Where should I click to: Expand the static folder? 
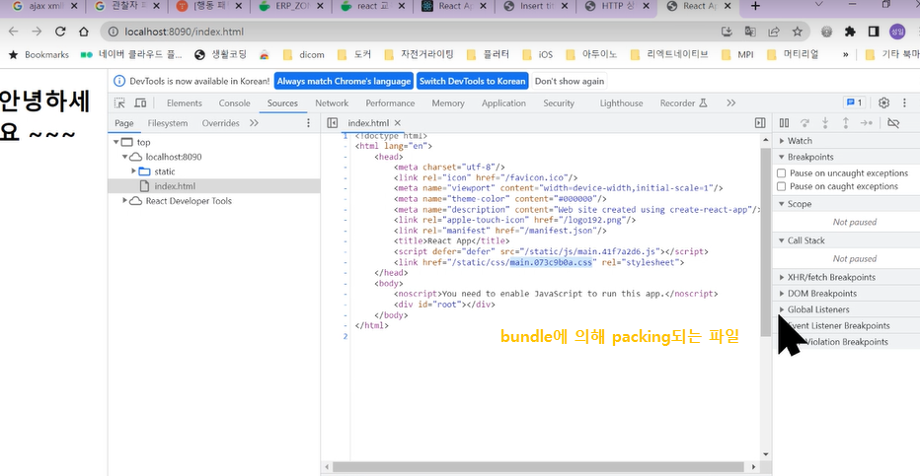134,171
